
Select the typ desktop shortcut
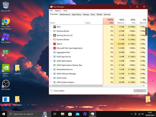6,101
